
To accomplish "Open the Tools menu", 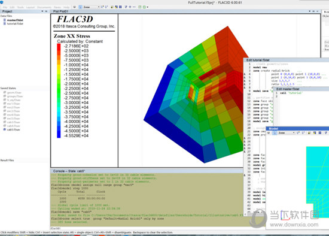I will [20, 7].
